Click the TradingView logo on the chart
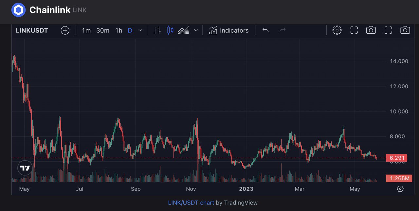419x211 pixels. click(25, 168)
